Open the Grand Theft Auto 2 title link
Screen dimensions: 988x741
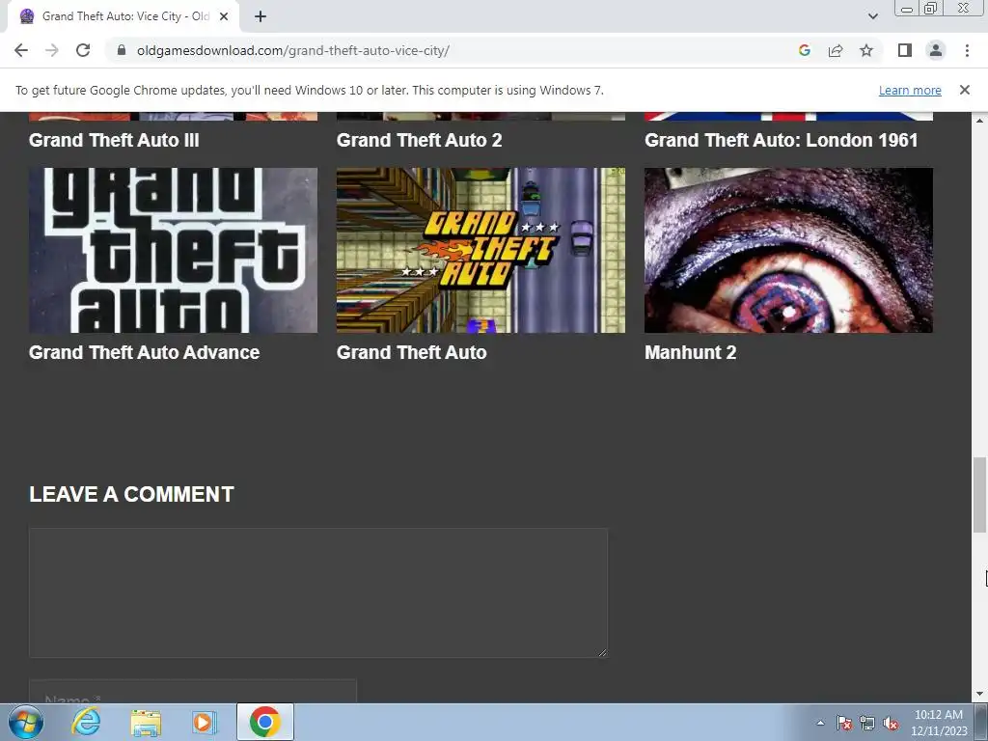[419, 140]
